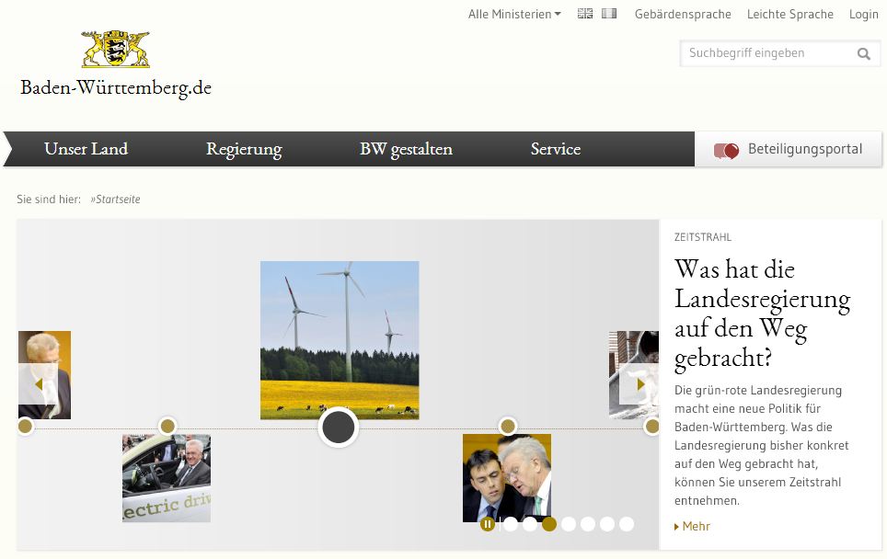Viewport: 887px width, 559px height.
Task: Open the Service menu
Action: 556,149
